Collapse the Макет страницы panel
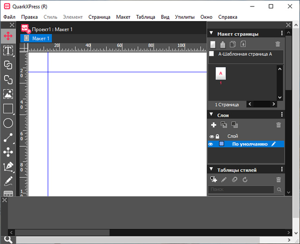 (211, 33)
